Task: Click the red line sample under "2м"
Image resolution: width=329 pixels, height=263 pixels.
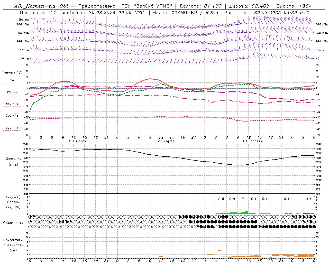Action: pos(12,83)
